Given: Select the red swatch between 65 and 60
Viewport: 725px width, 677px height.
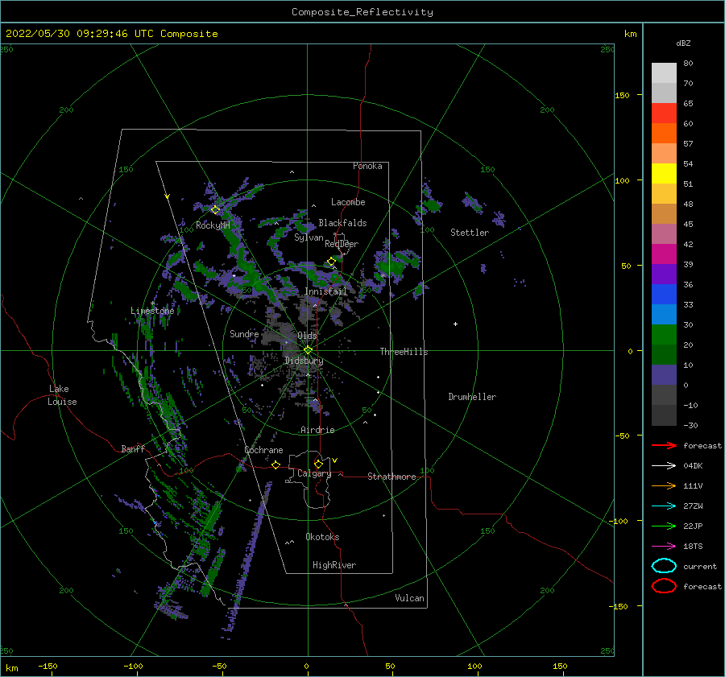Looking at the screenshot, I should coord(664,114).
